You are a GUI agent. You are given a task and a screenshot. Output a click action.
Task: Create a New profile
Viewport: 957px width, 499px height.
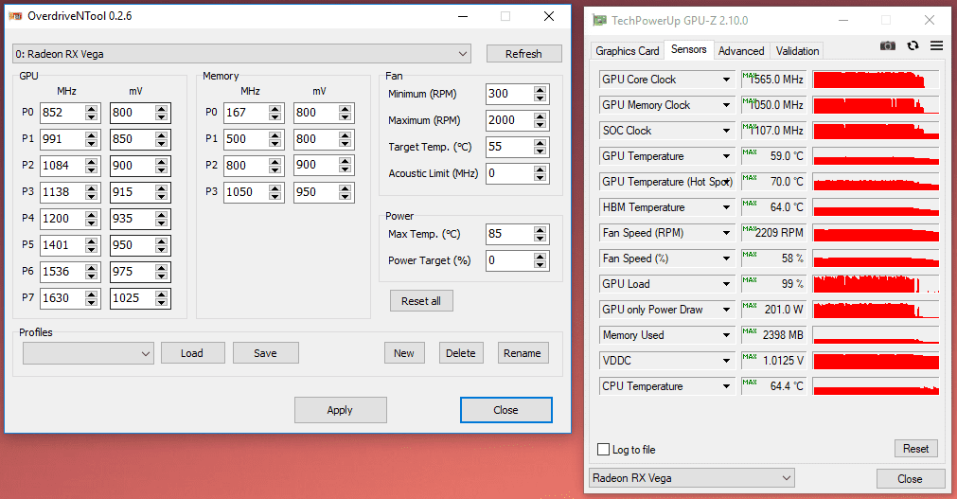tap(404, 353)
